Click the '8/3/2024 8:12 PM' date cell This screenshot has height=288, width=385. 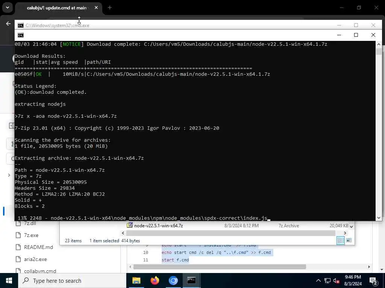pos(241,226)
